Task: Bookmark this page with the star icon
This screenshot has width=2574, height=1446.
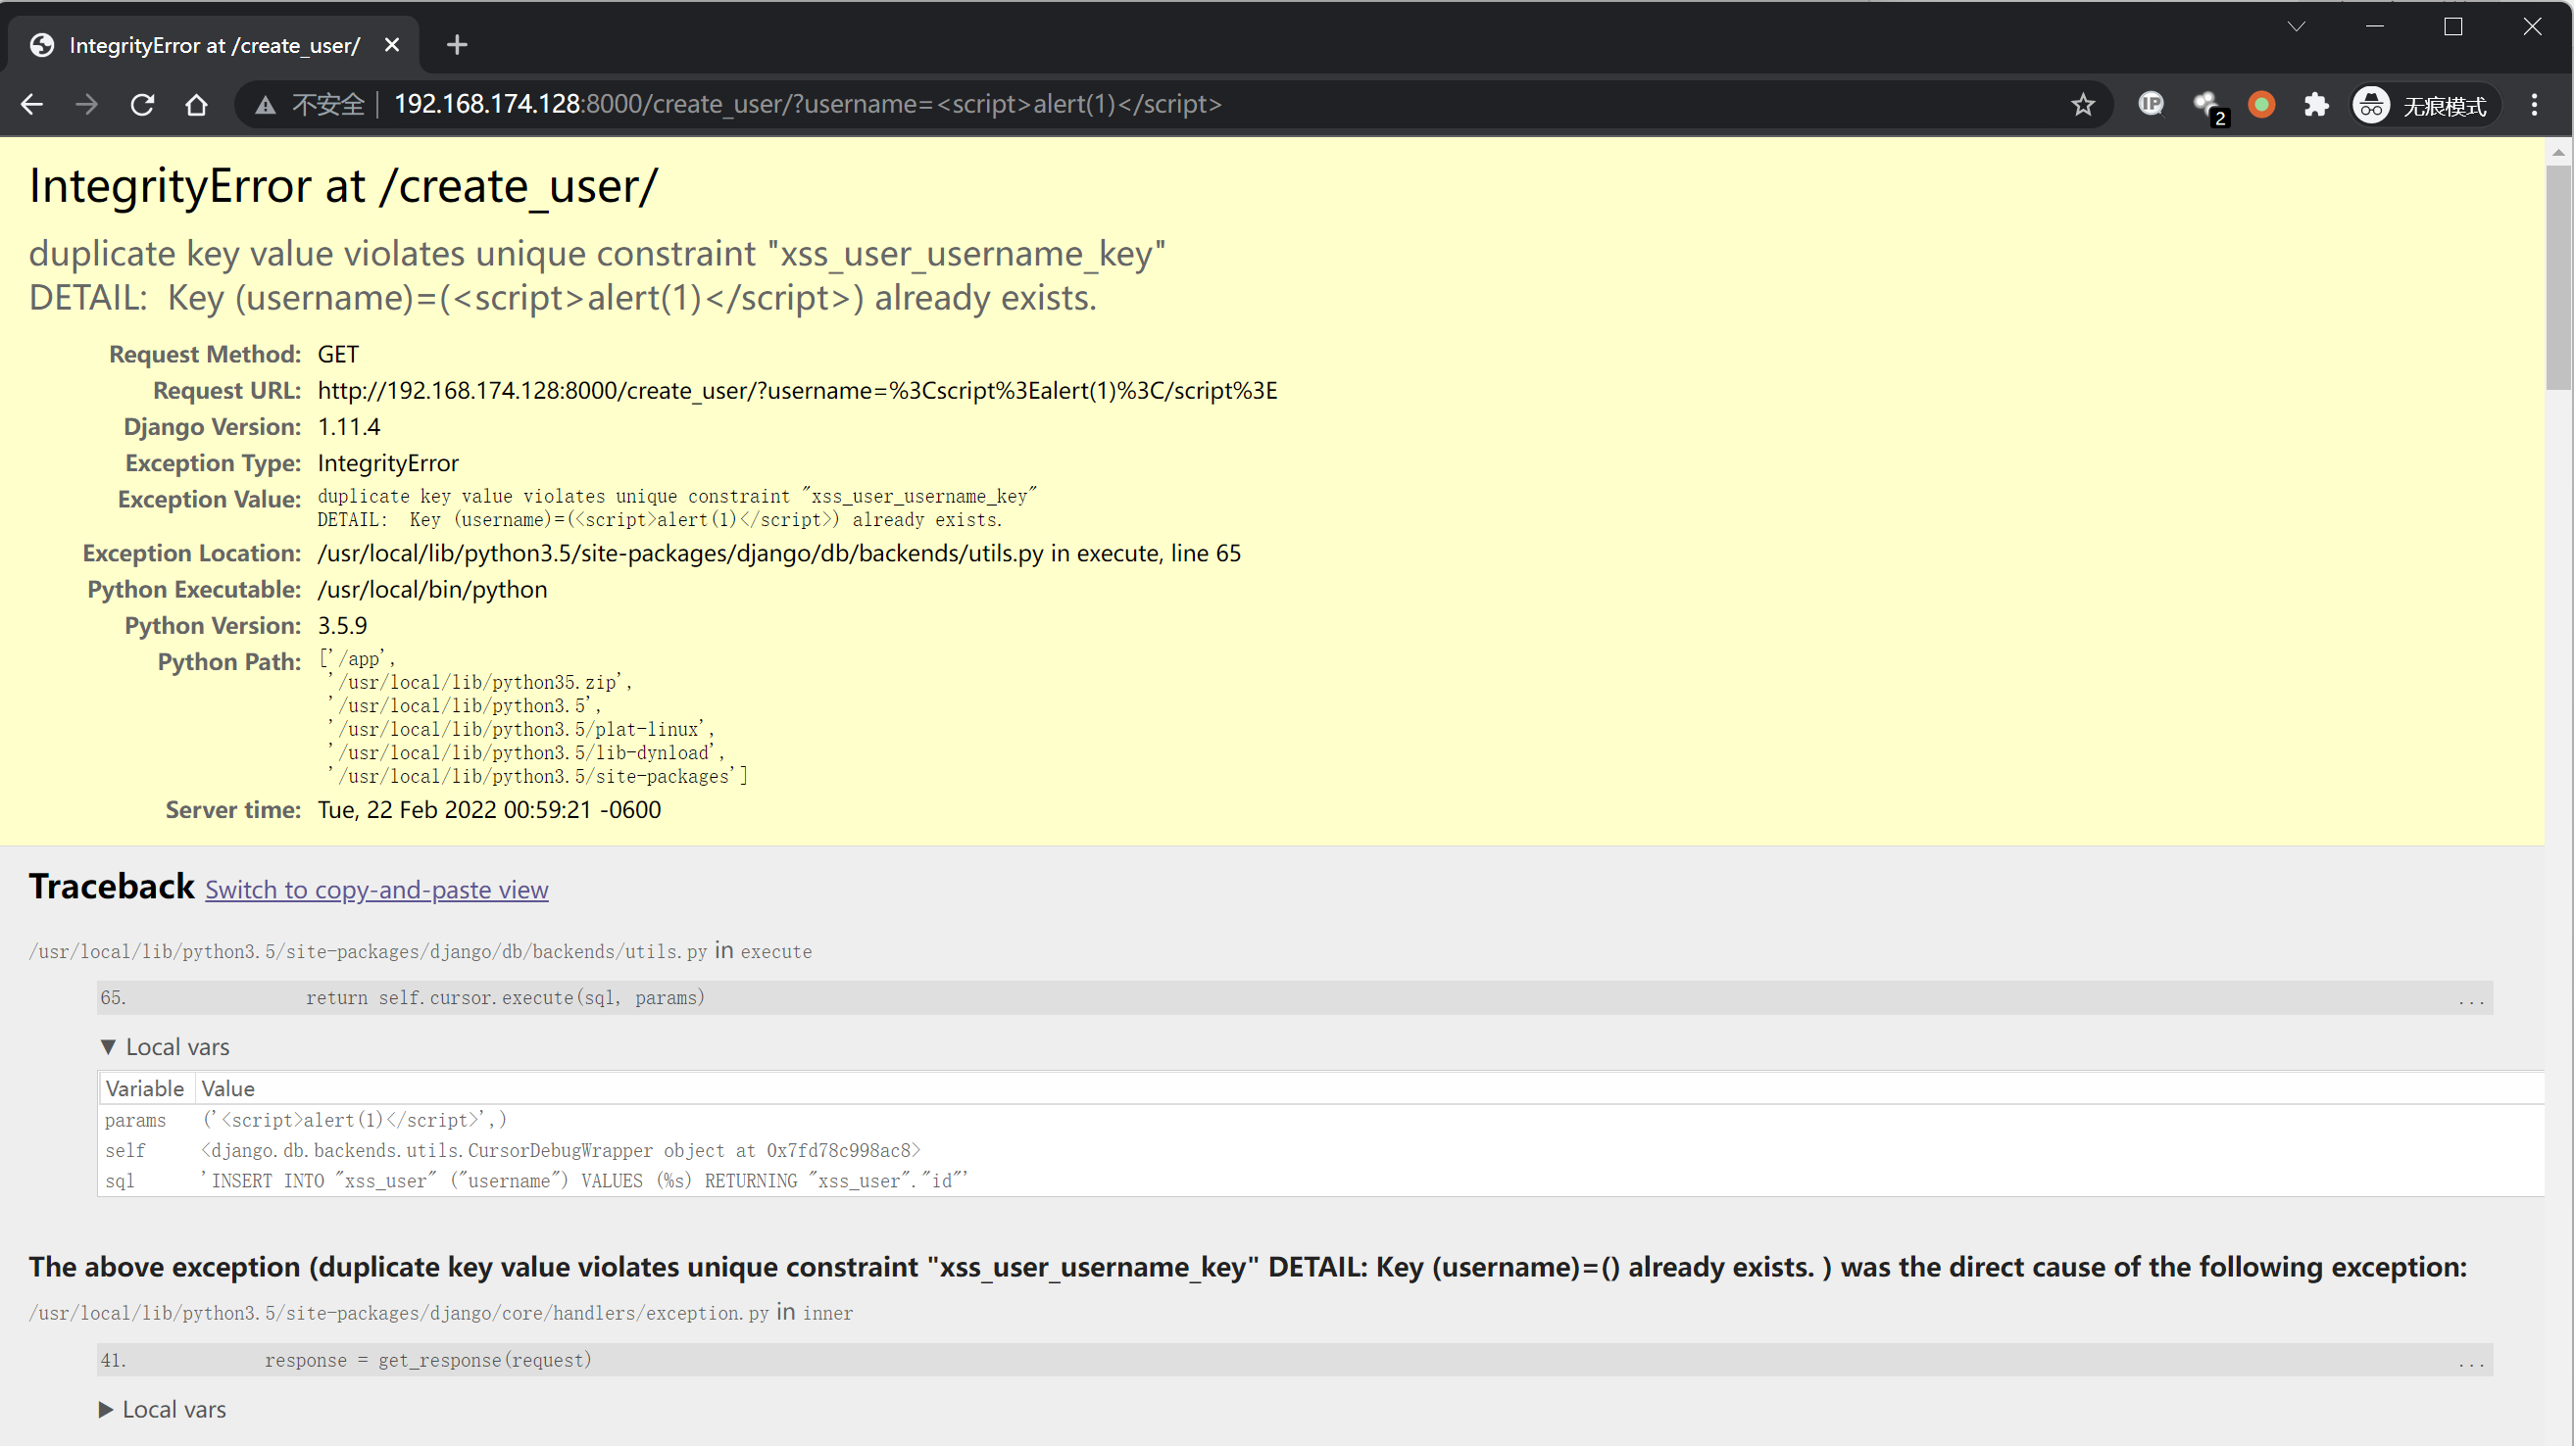Action: point(2082,105)
